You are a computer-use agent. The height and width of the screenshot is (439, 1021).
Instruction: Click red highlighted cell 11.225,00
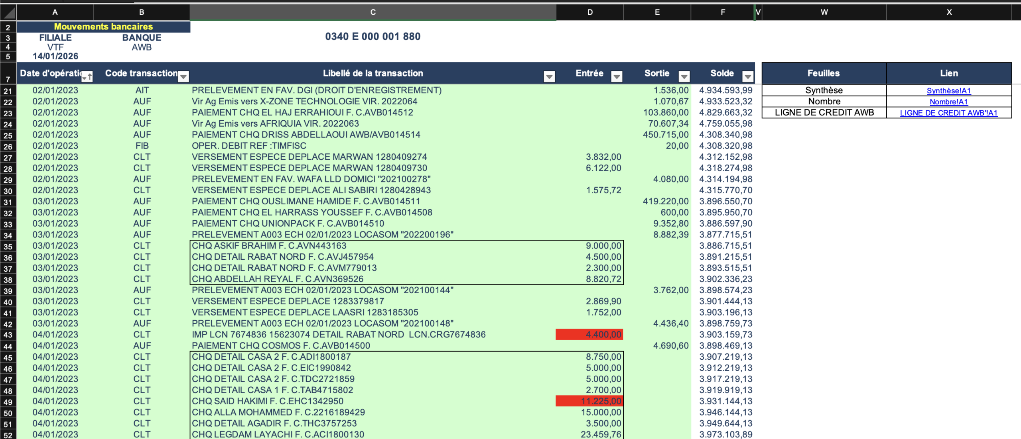click(x=589, y=401)
